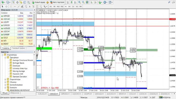Toggle the Navigator folder-star icon
The height and width of the screenshot is (99, 176).
point(21,2)
